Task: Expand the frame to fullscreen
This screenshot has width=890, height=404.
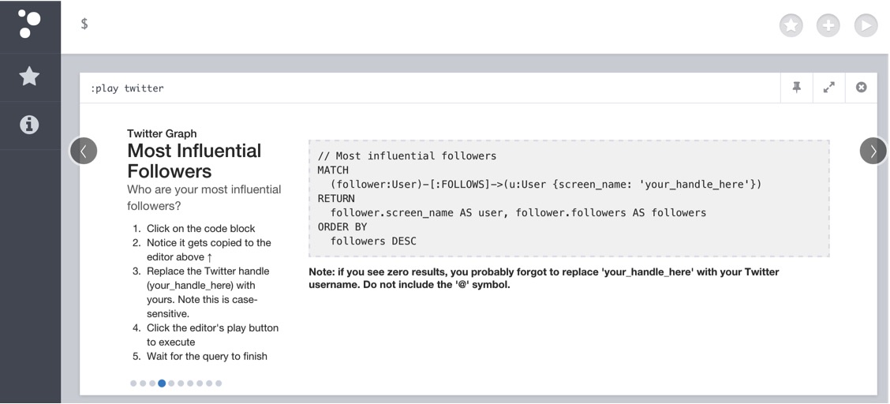Action: [x=829, y=88]
